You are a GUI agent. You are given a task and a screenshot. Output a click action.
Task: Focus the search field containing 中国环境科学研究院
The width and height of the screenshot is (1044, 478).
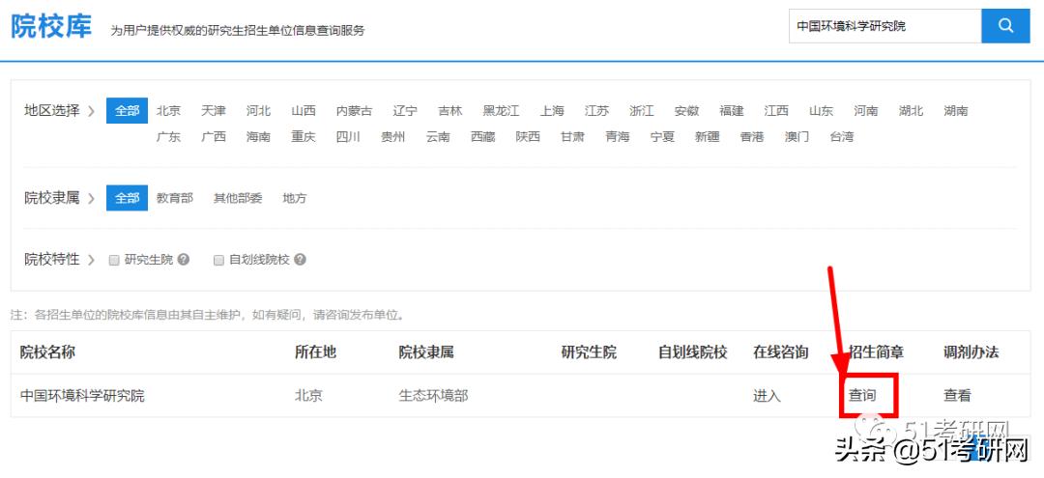coord(884,26)
